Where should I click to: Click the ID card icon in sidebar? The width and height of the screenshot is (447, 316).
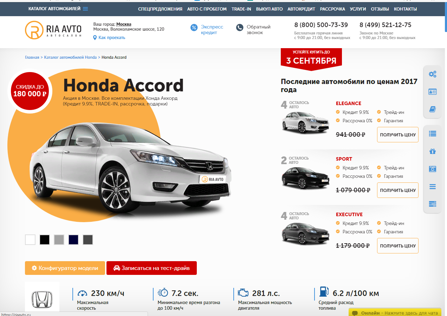click(x=433, y=92)
